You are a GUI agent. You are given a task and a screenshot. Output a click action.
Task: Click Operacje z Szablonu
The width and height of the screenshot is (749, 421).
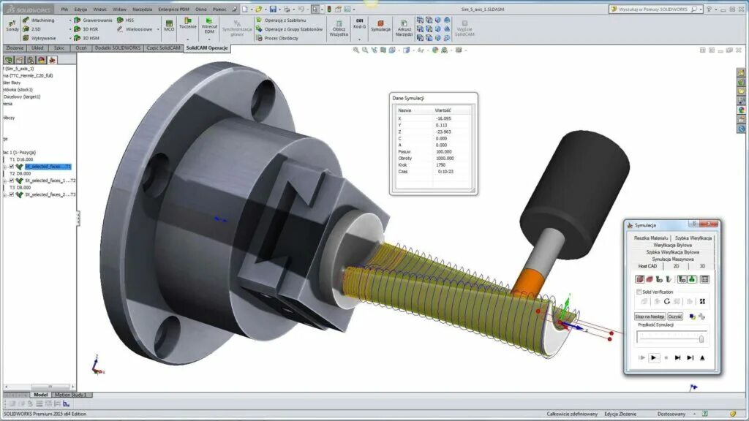(x=281, y=20)
